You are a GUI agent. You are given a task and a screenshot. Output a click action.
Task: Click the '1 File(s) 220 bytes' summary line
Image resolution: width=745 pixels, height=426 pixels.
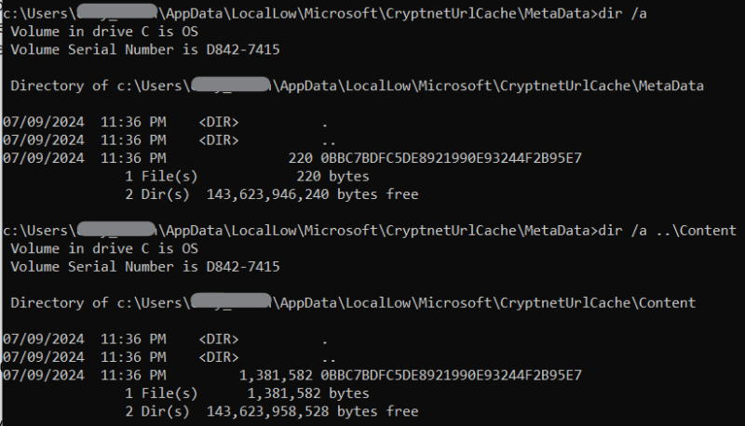[247, 177]
